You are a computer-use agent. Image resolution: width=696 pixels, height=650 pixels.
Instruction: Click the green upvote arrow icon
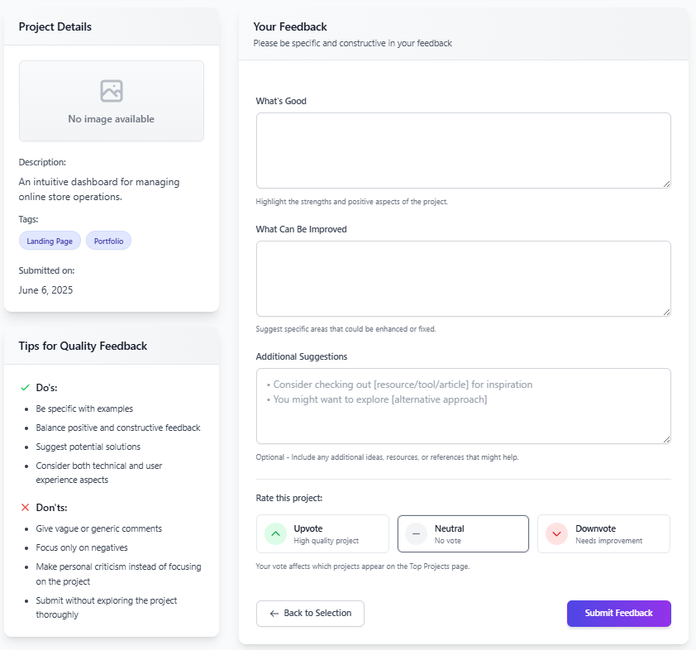coord(275,533)
